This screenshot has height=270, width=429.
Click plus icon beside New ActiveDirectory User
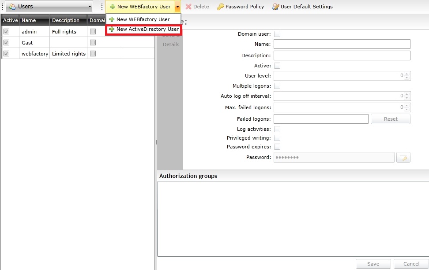point(112,30)
